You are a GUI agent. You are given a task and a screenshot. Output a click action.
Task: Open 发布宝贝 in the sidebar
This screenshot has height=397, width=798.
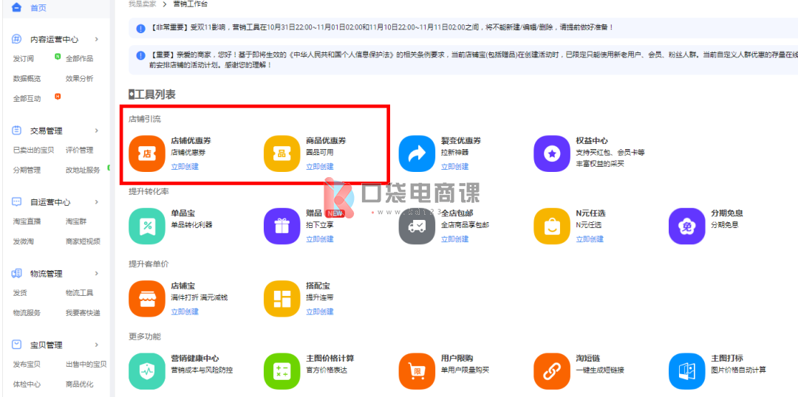[x=27, y=364]
